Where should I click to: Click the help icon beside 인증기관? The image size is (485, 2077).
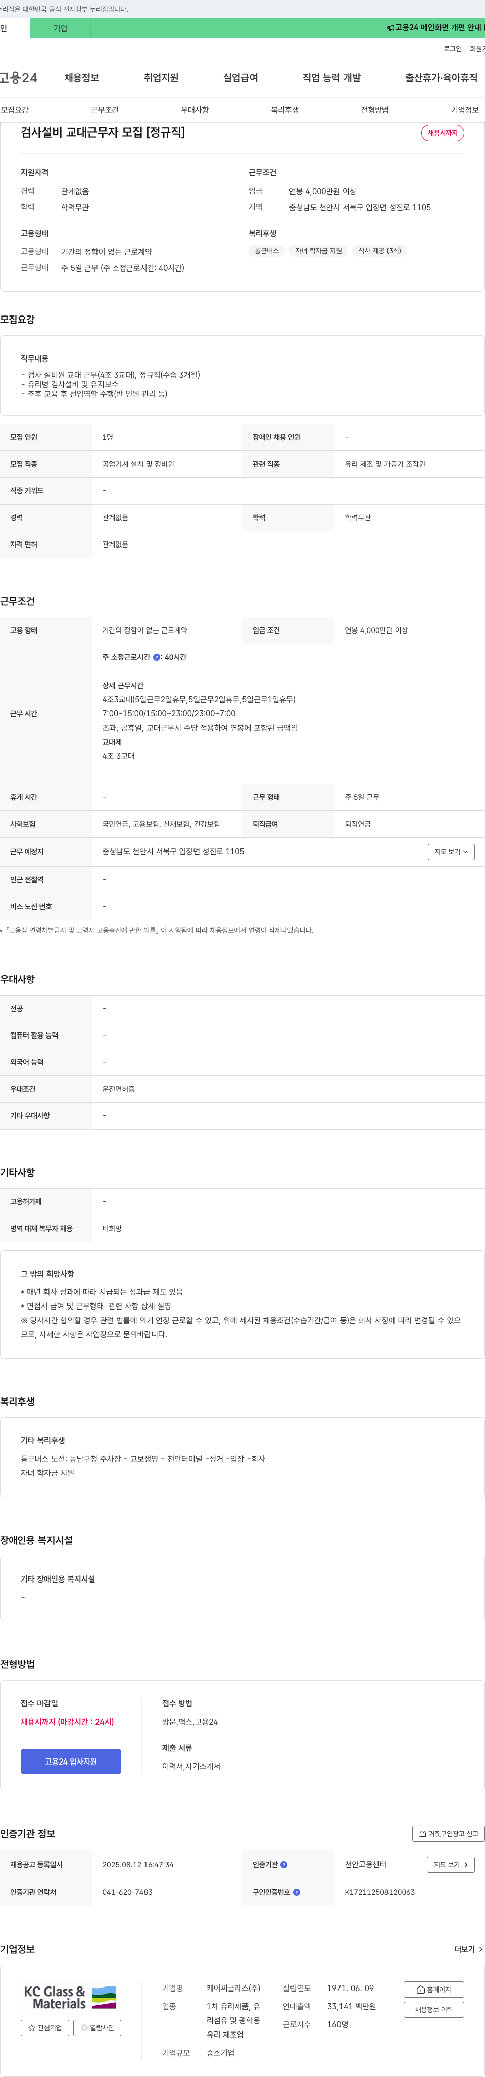[x=283, y=1865]
